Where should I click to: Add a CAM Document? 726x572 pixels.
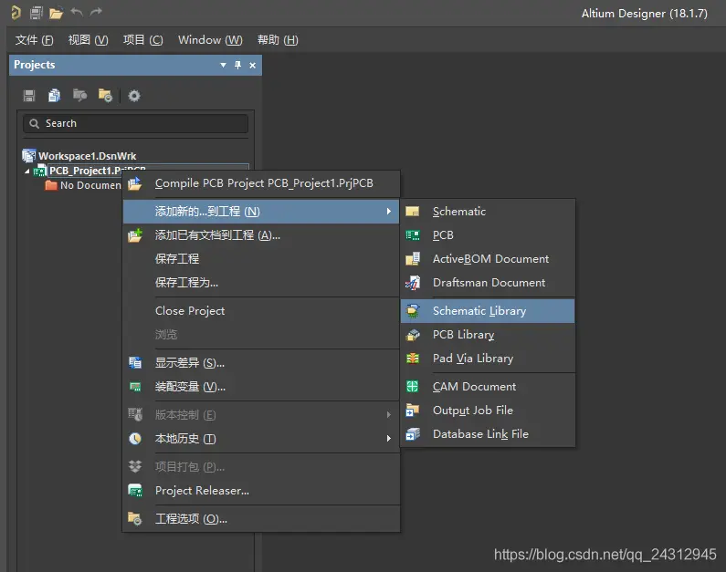(488, 387)
